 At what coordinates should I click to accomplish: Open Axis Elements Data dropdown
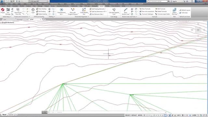(97, 14)
